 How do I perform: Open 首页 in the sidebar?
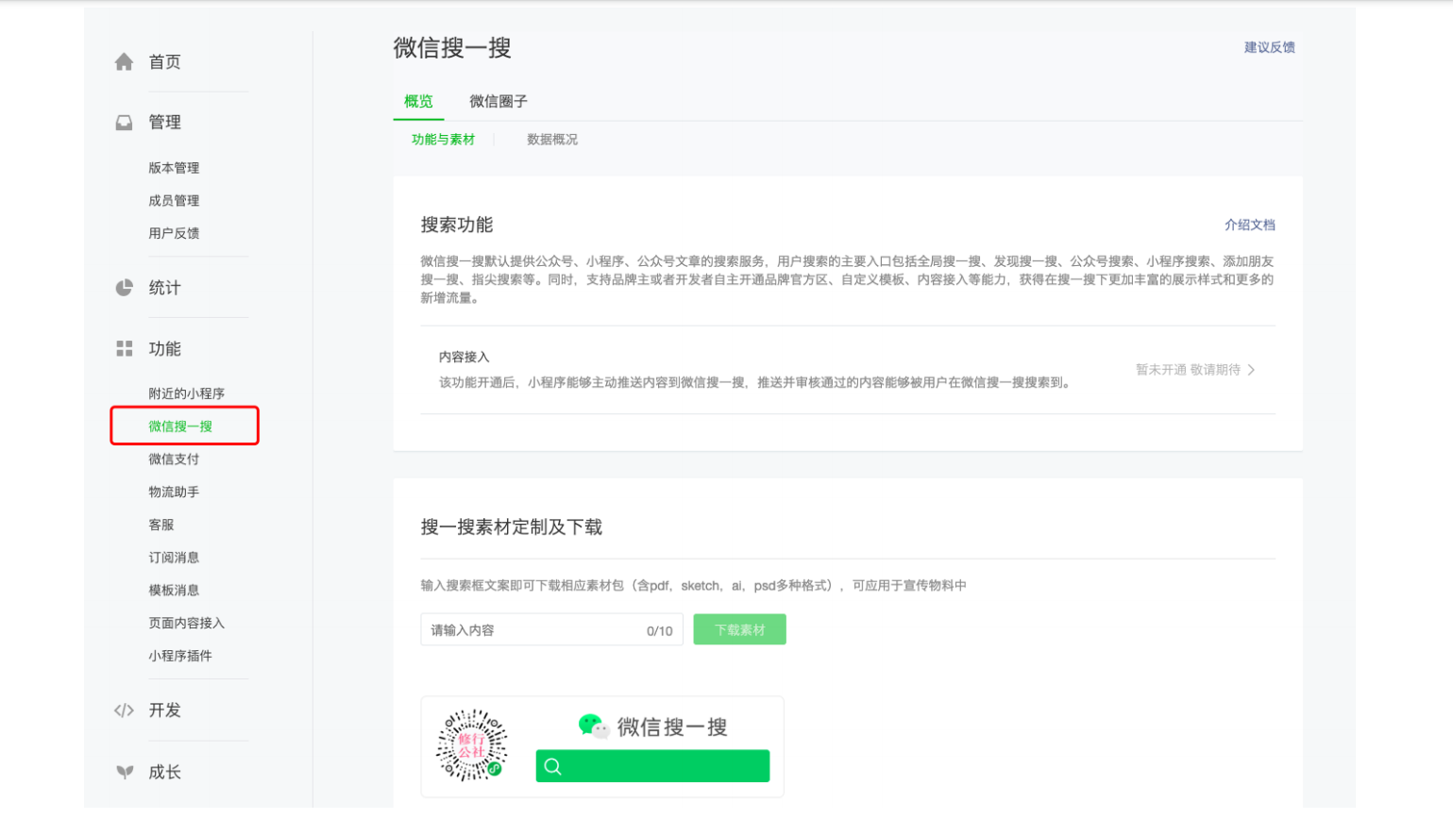(164, 62)
